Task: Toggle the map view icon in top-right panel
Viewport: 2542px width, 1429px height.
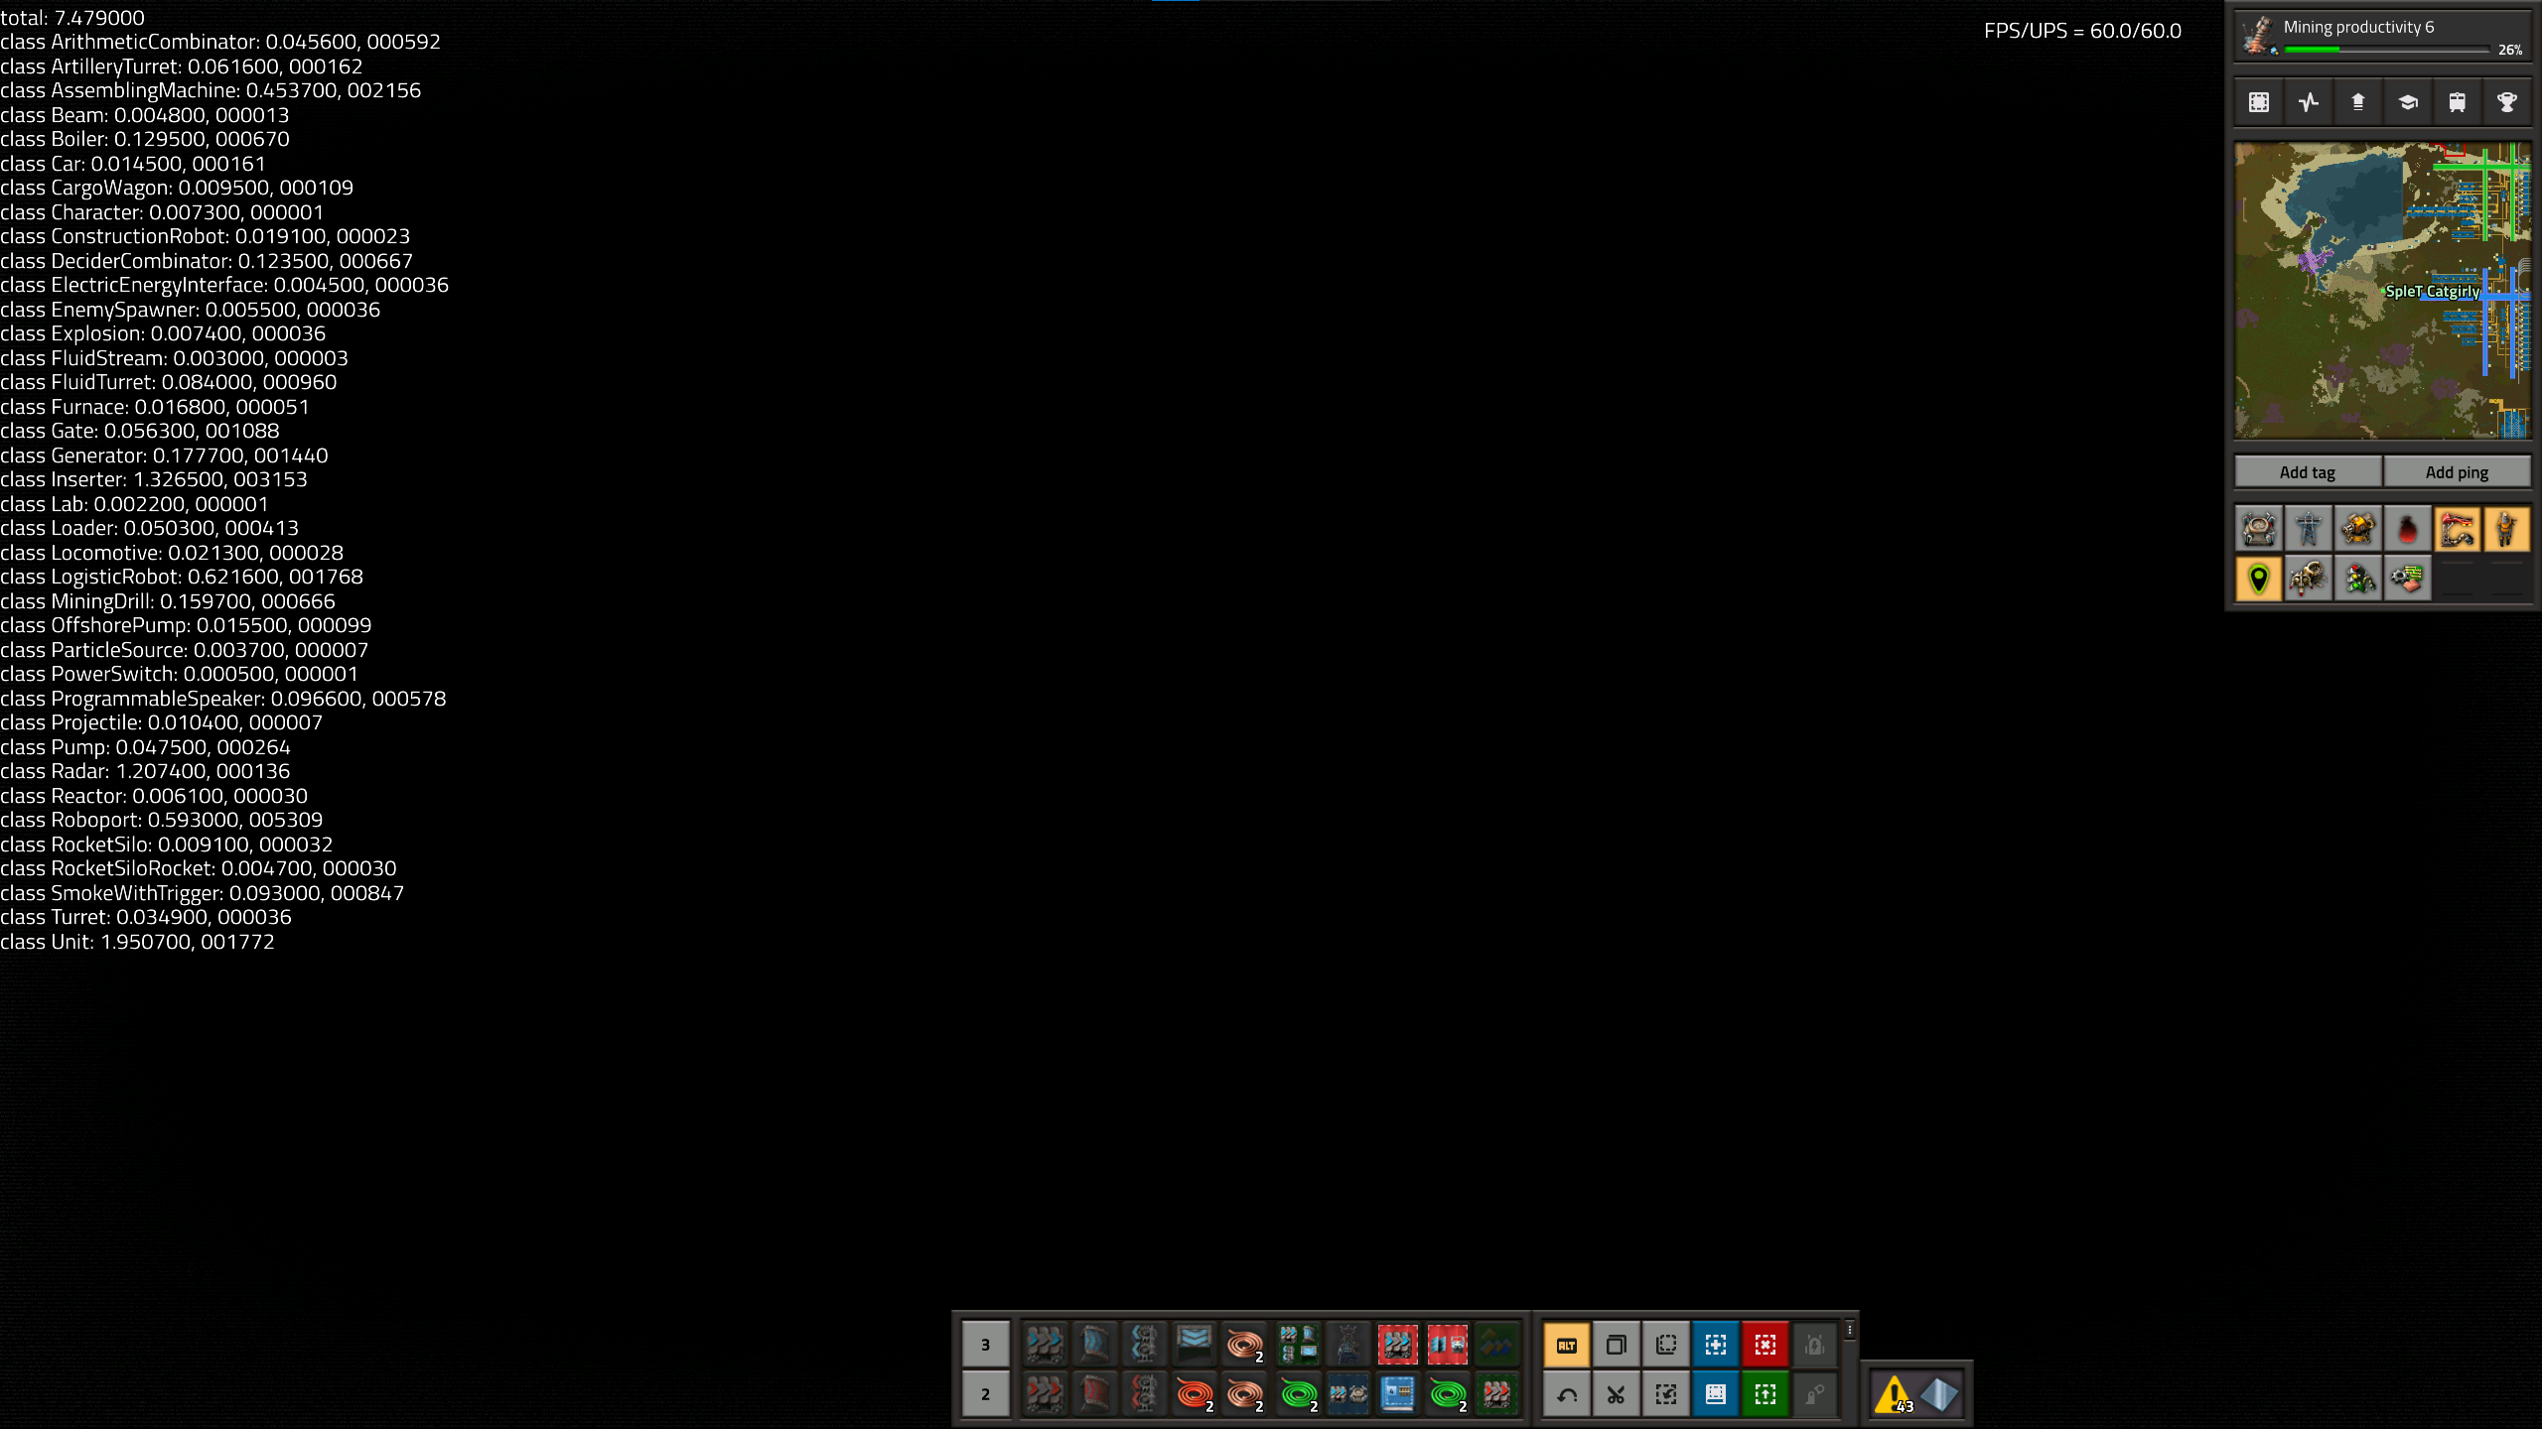Action: coord(2259,101)
